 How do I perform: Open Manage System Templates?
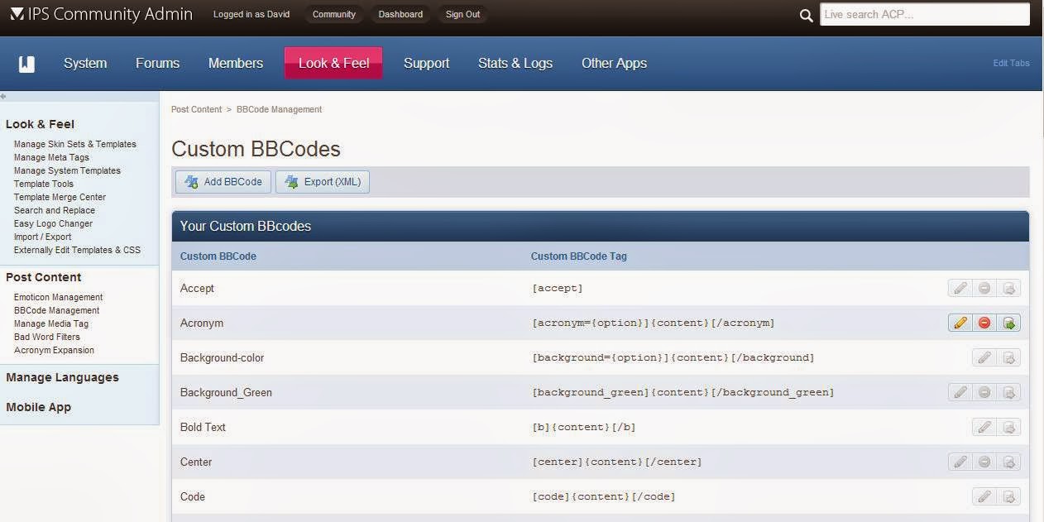67,170
